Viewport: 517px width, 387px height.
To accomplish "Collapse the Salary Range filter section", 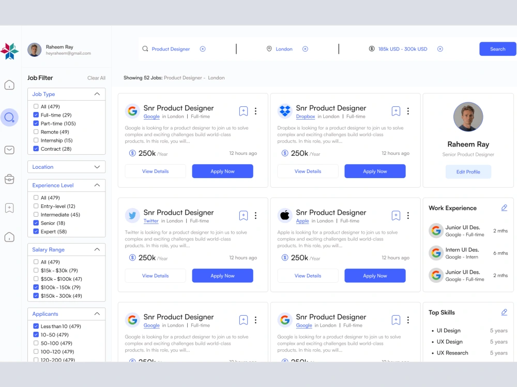I will click(x=97, y=249).
